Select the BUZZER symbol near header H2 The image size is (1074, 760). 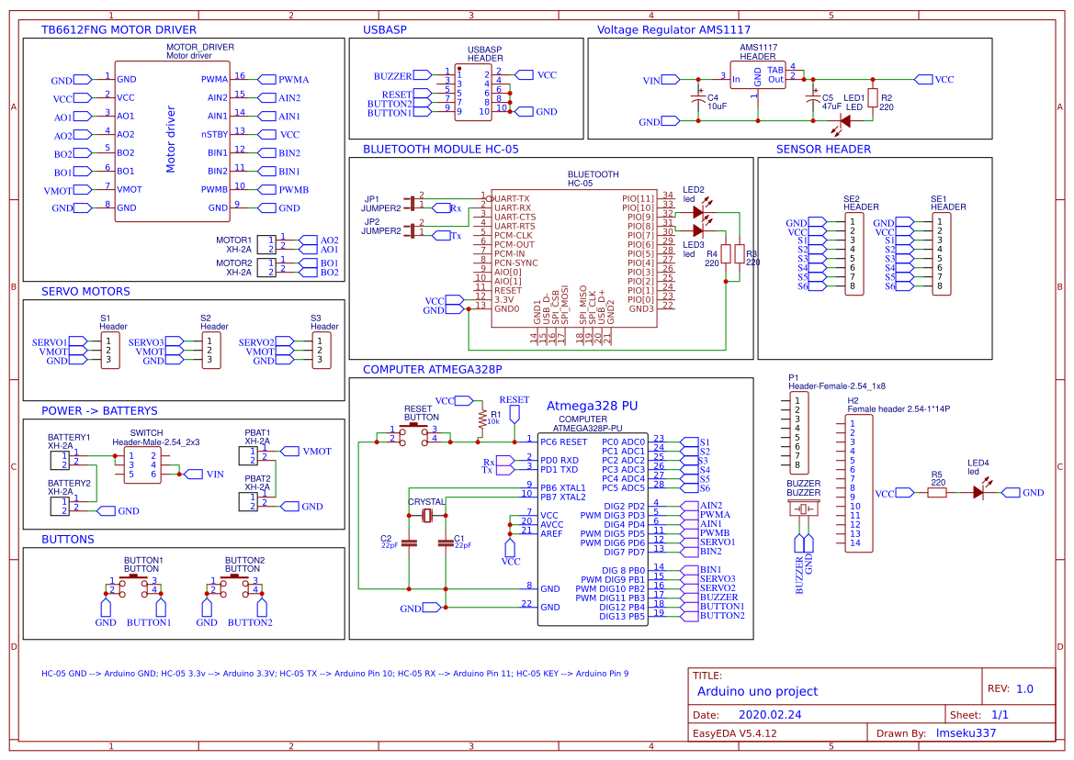pos(804,508)
